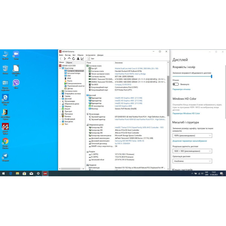
Task: Go forward with AIDA64 toolbar right arrow
Action: [65, 58]
